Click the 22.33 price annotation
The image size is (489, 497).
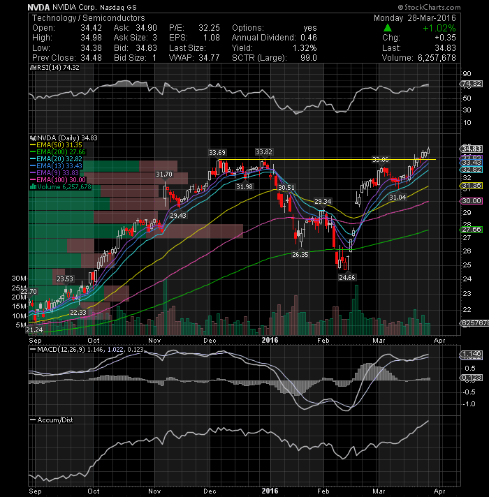coord(78,312)
